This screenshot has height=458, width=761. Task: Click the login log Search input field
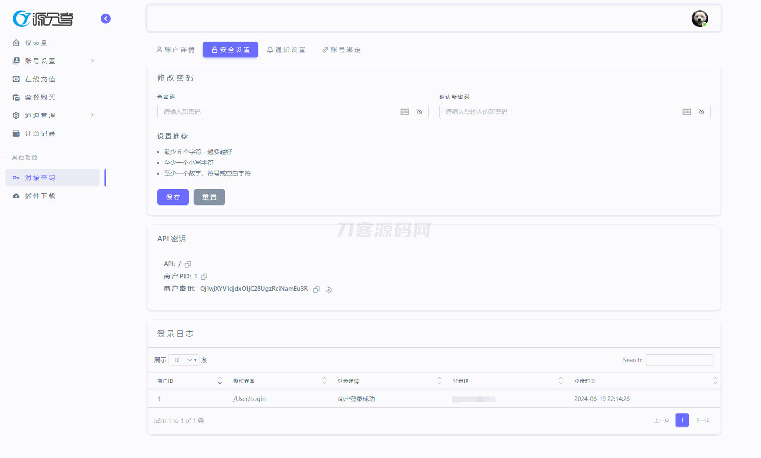tap(679, 360)
